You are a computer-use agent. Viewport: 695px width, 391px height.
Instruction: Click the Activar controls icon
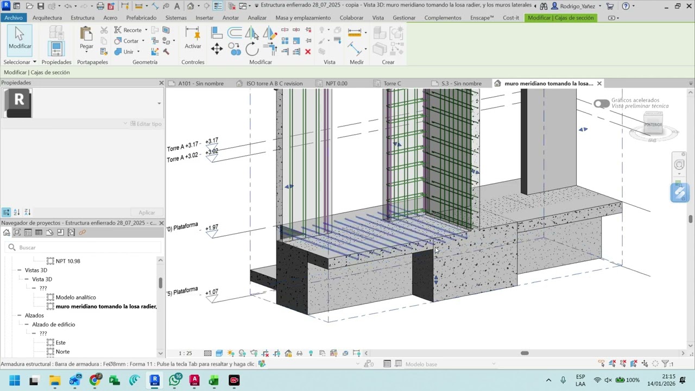tap(193, 38)
